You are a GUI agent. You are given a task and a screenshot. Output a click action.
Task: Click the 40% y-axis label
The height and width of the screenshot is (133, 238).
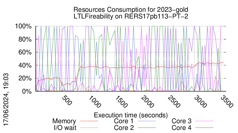[x=25, y=66]
